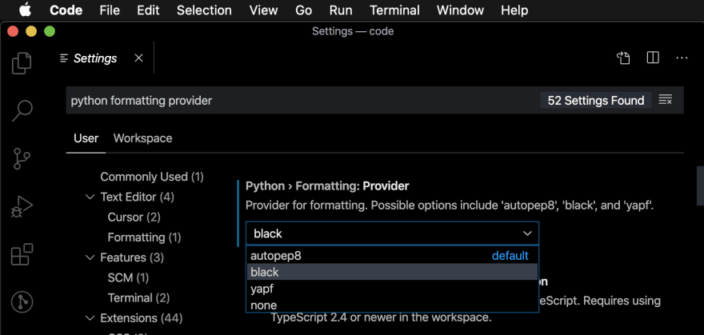The height and width of the screenshot is (335, 704).
Task: Click Open Settings (JSON) icon
Action: point(623,58)
